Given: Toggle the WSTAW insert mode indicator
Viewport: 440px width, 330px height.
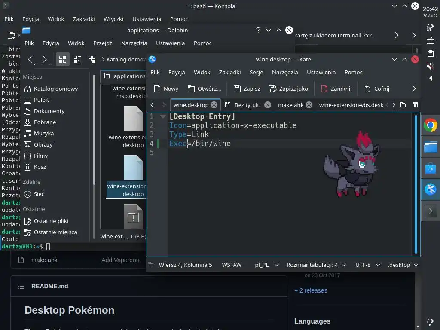Looking at the screenshot, I should coord(232,265).
